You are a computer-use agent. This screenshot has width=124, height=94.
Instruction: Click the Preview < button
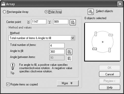tap(110, 81)
